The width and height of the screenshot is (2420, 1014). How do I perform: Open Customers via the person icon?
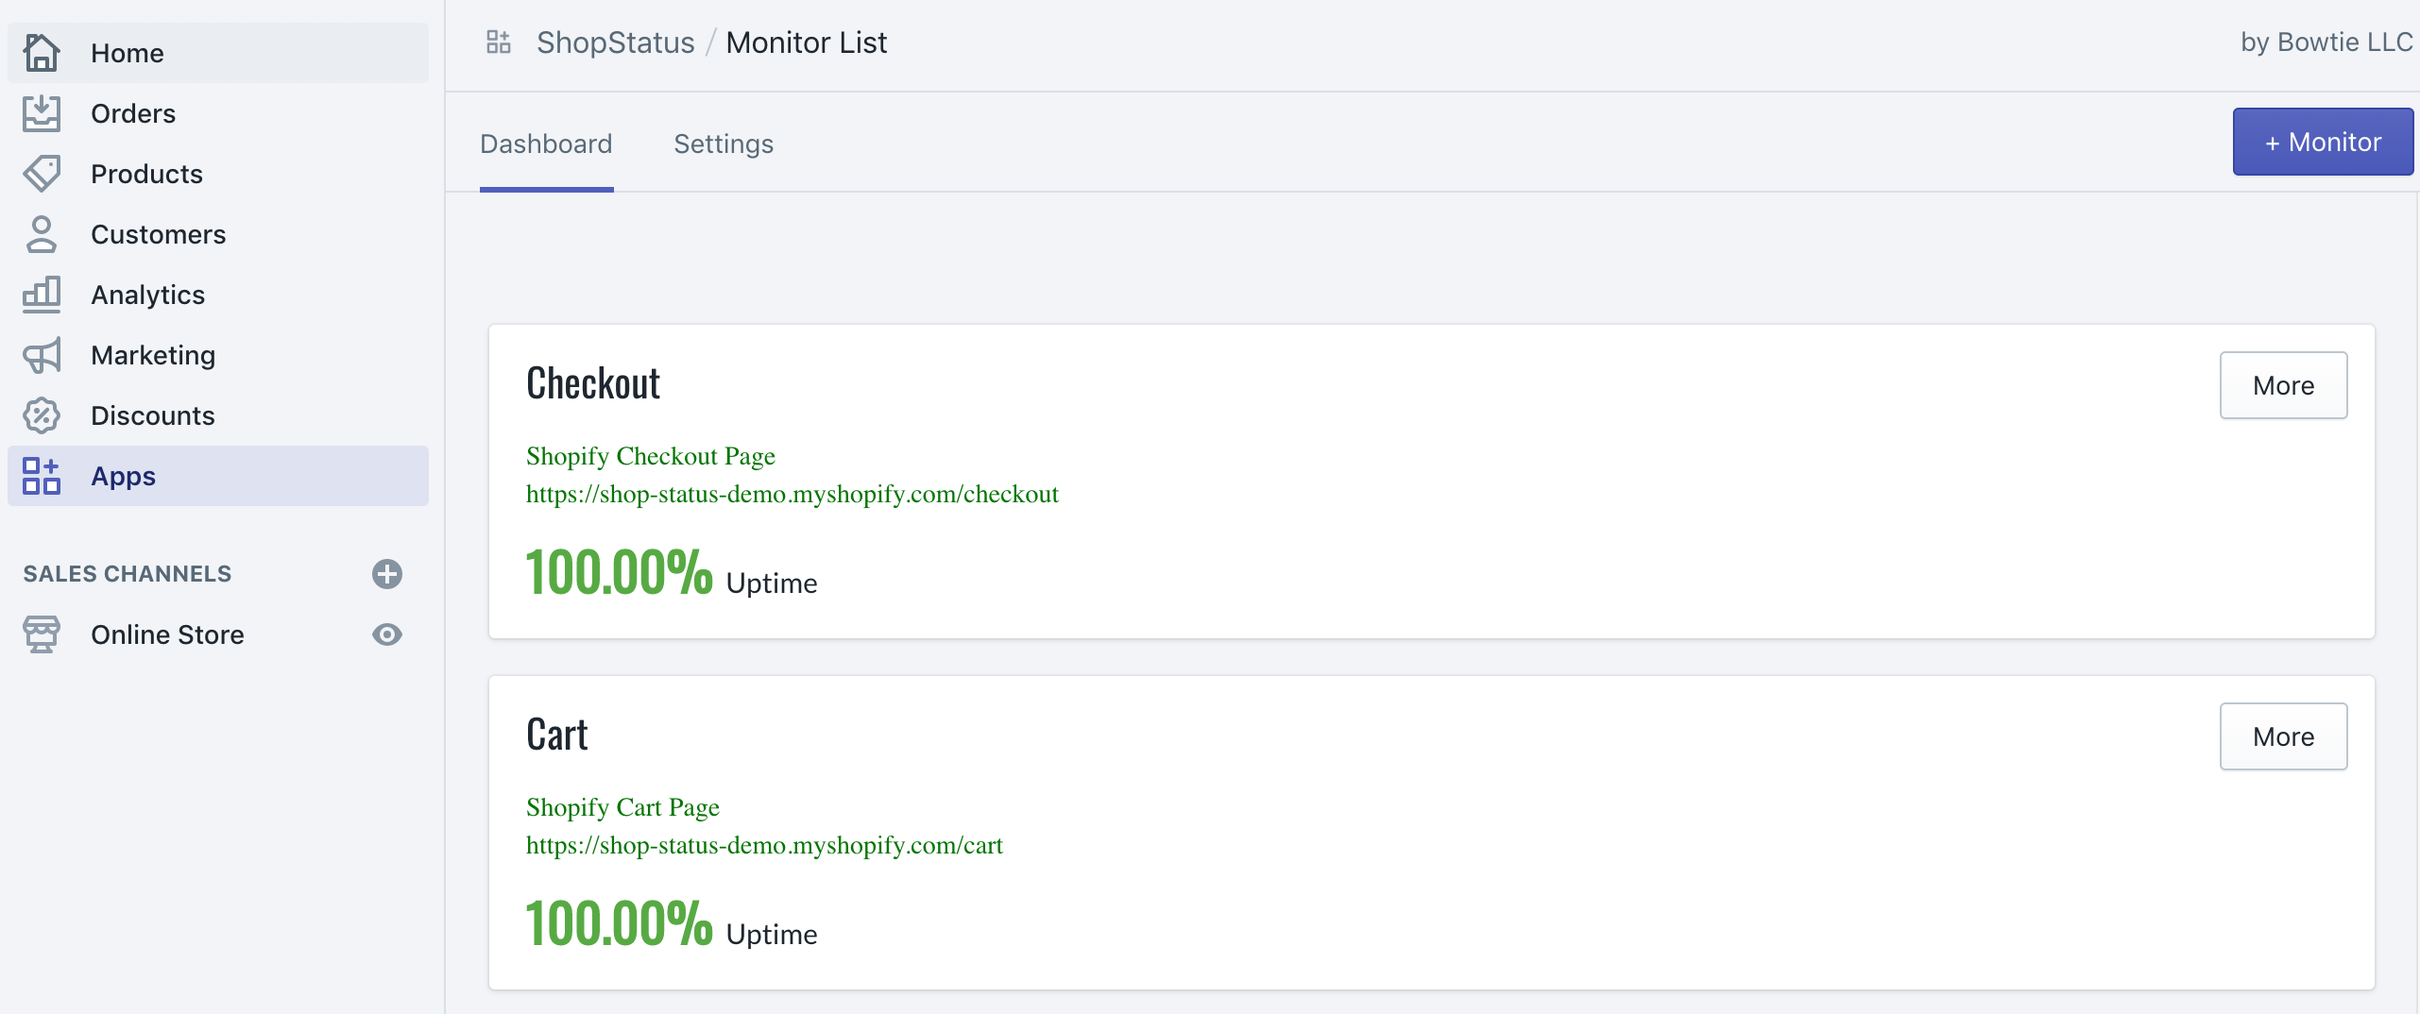coord(42,234)
